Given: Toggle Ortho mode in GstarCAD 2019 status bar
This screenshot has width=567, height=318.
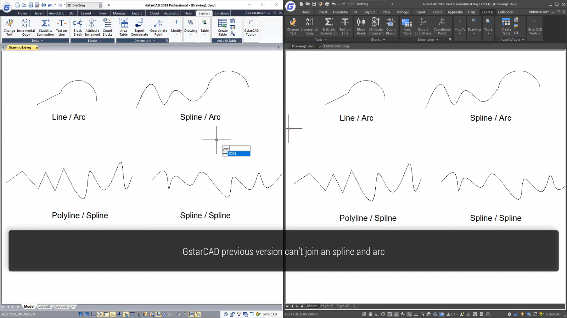Looking at the screenshot, I should point(93,314).
